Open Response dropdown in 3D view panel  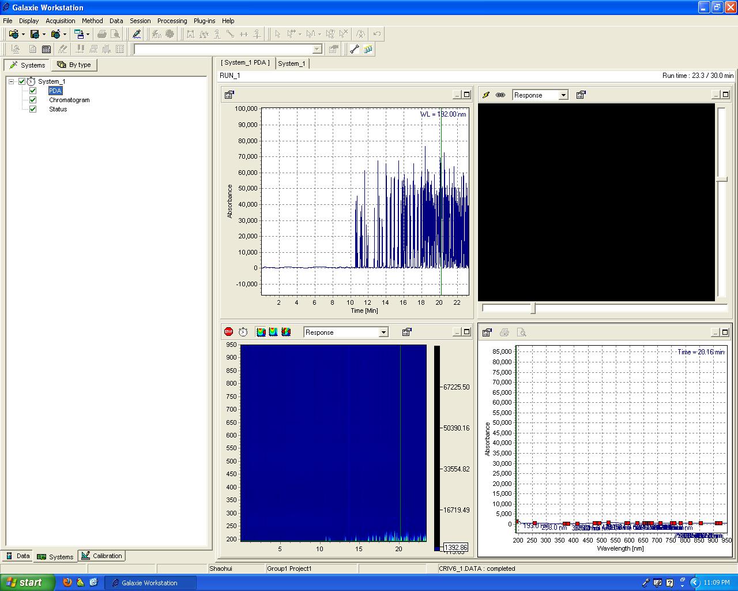pos(563,95)
